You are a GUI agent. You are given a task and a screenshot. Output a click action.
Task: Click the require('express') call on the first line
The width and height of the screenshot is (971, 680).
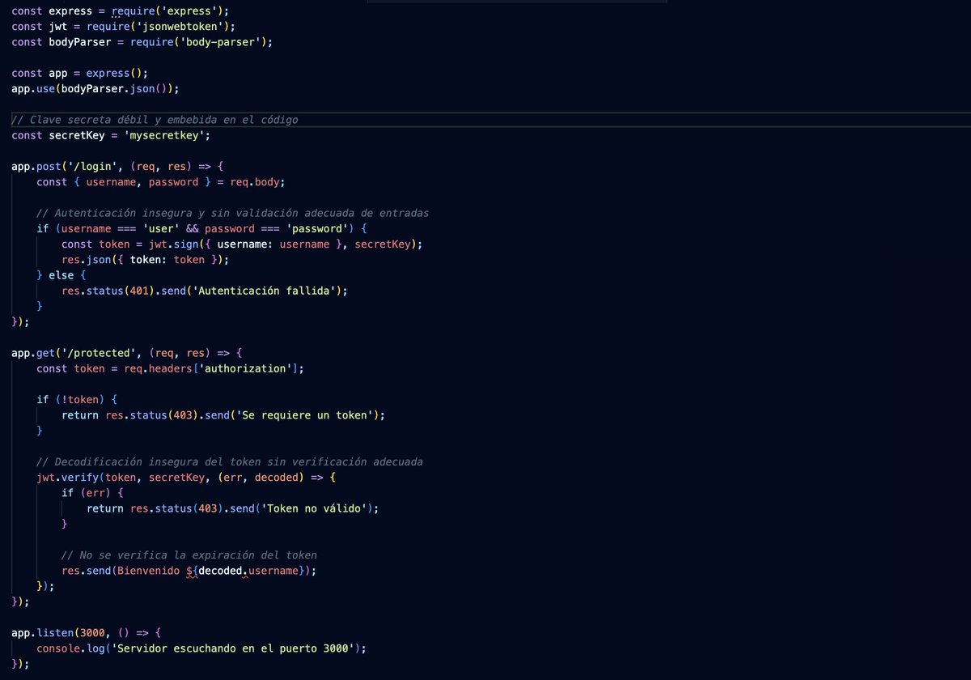[x=170, y=11]
